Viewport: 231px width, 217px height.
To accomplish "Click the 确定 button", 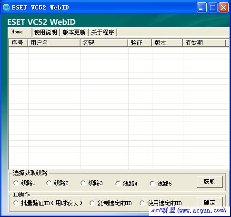I will pos(210,202).
